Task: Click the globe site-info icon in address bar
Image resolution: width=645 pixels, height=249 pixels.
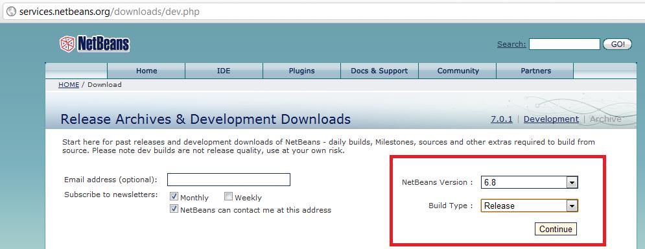Action: (x=11, y=12)
